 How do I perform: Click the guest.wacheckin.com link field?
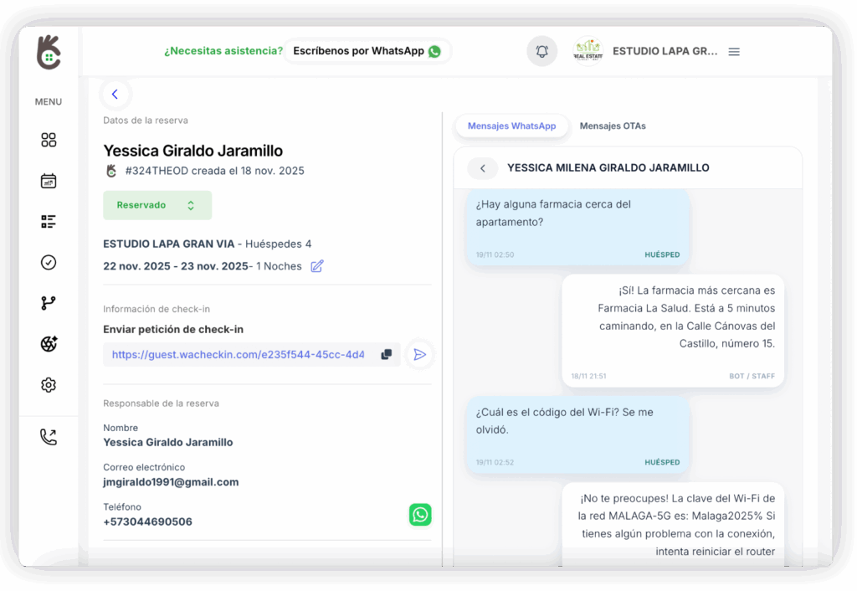point(239,355)
